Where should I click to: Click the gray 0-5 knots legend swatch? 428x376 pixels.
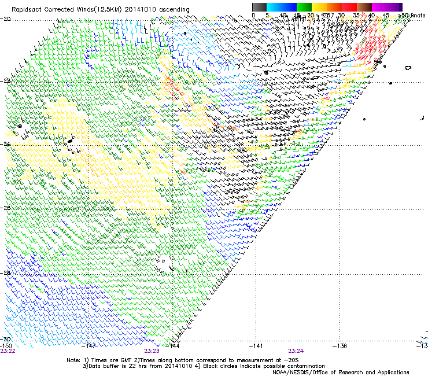click(259, 7)
